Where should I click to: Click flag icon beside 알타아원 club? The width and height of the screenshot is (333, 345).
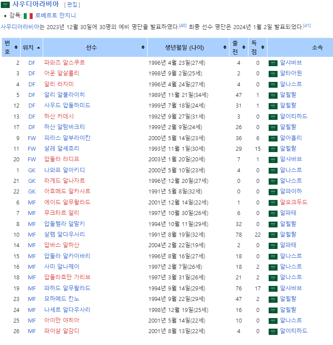pyautogui.click(x=273, y=74)
